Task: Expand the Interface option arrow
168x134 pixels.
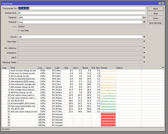Action: click(144, 53)
